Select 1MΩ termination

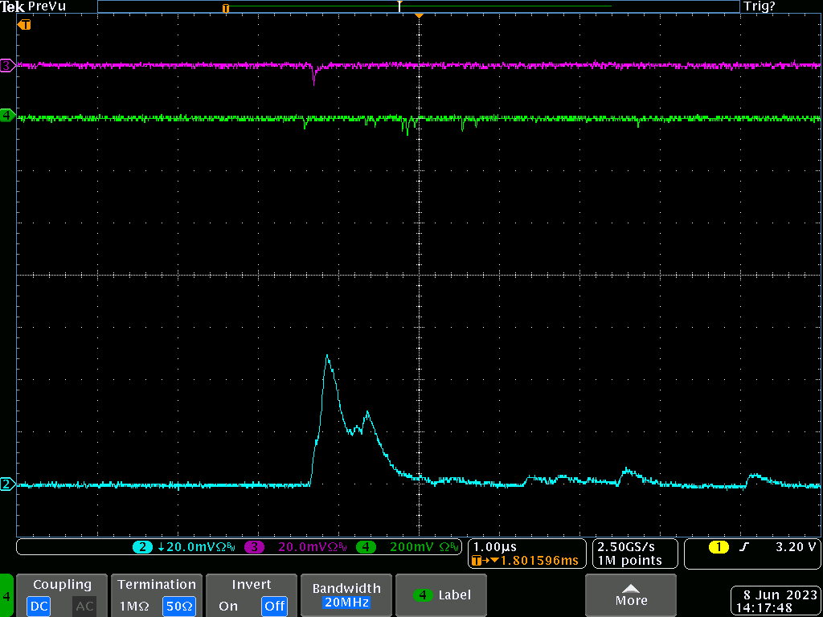click(x=134, y=606)
